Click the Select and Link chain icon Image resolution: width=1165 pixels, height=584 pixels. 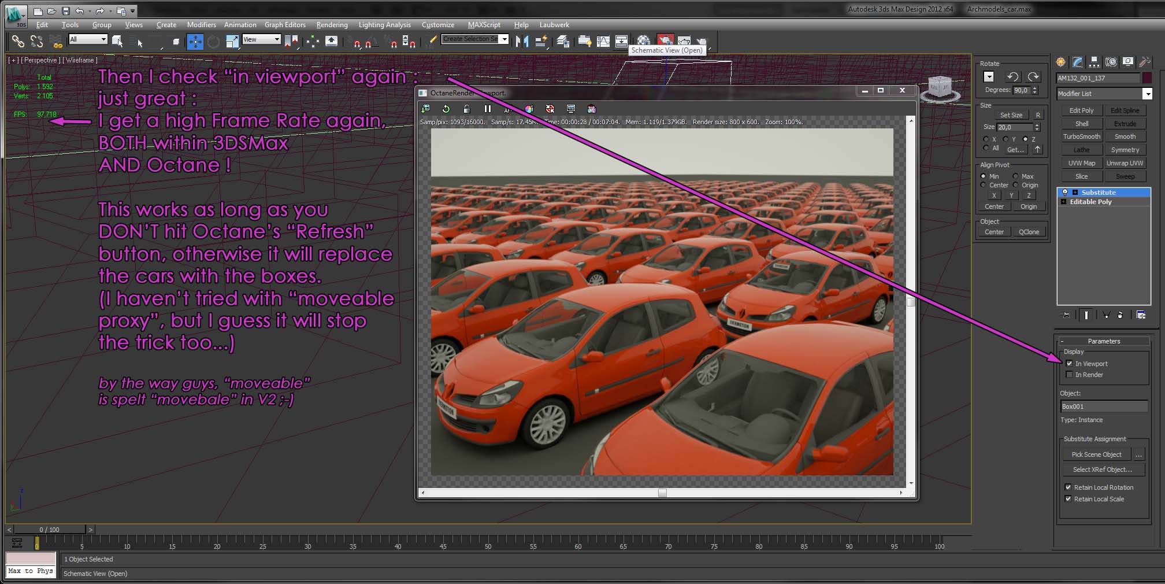(18, 41)
